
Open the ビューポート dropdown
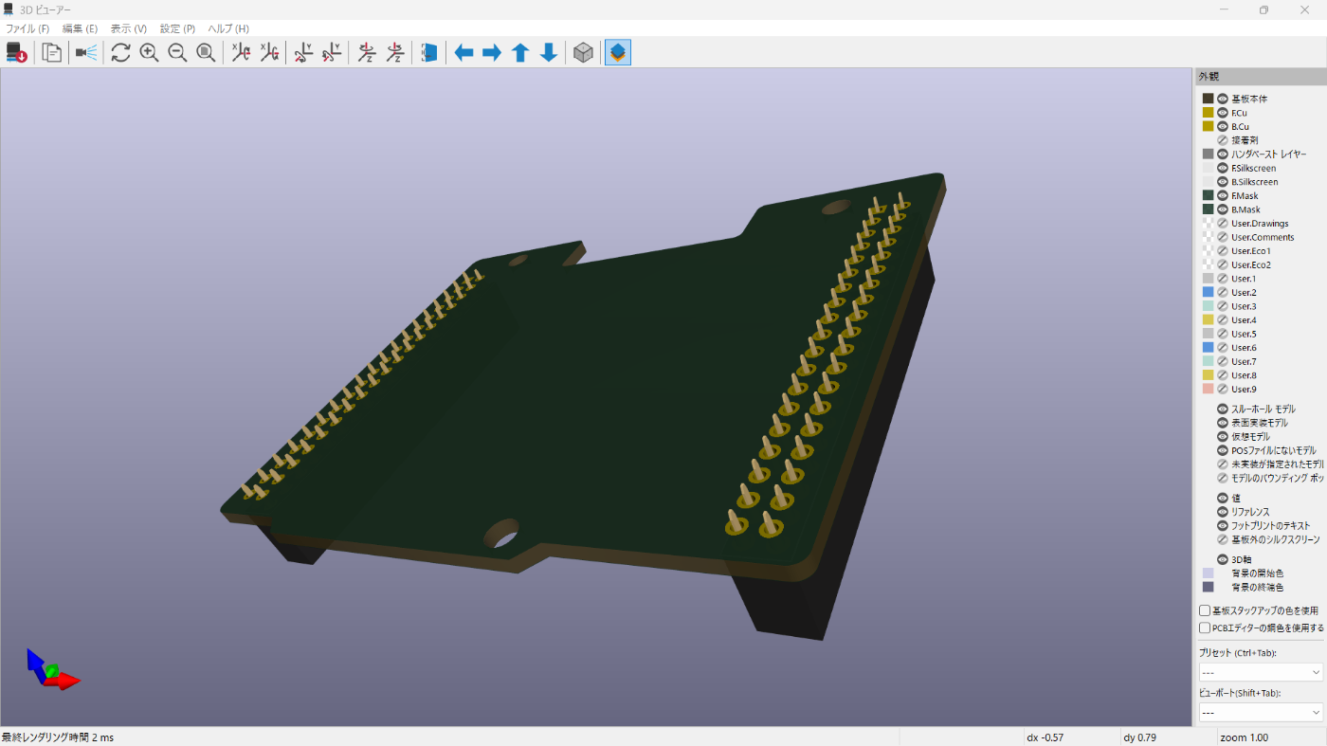pyautogui.click(x=1260, y=712)
